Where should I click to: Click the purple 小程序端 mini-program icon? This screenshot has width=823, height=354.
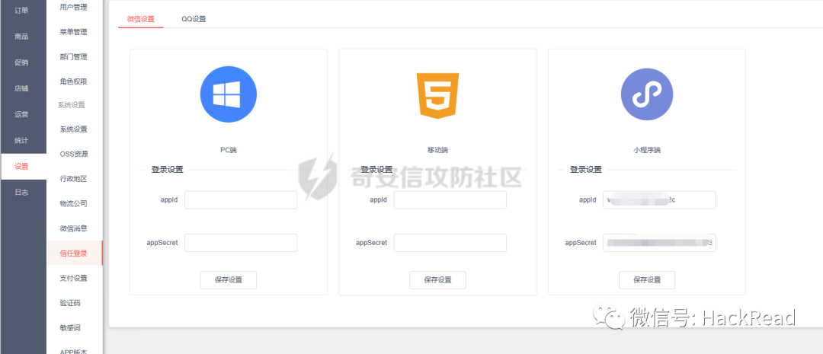click(x=647, y=94)
